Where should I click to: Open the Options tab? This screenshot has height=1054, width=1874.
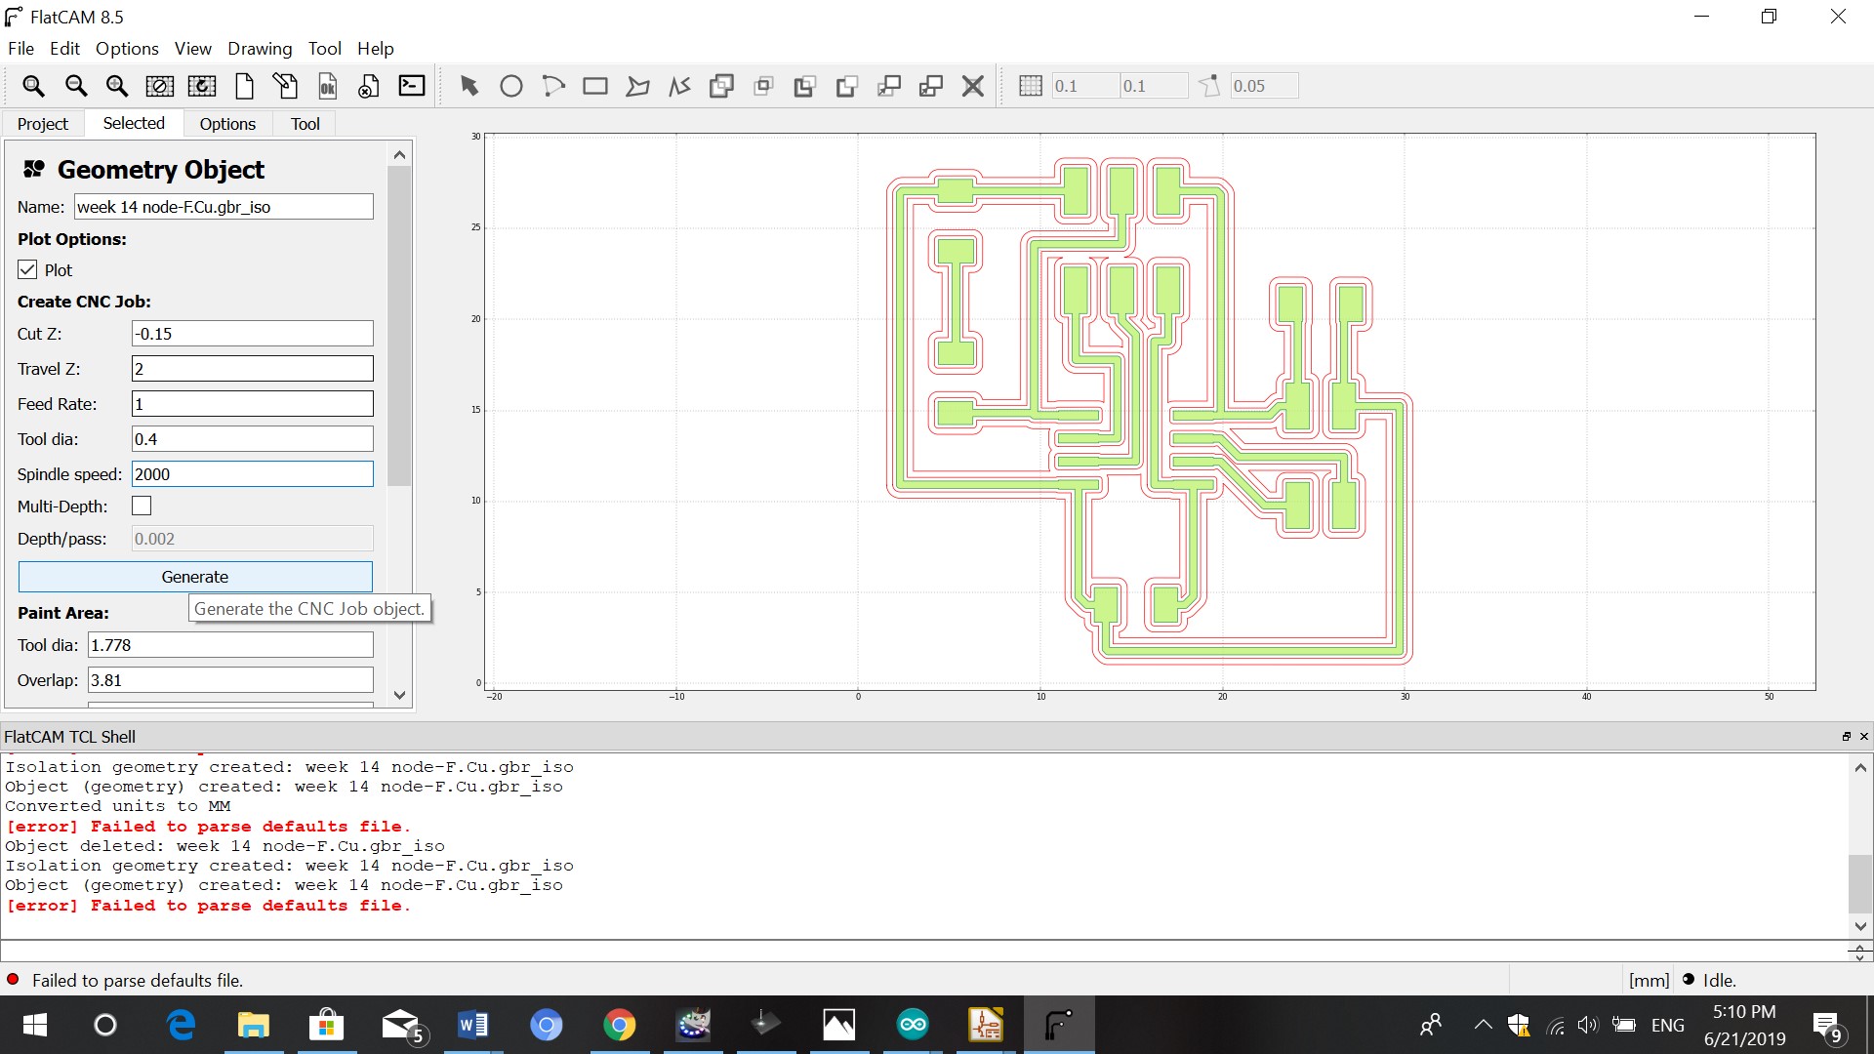pos(227,123)
